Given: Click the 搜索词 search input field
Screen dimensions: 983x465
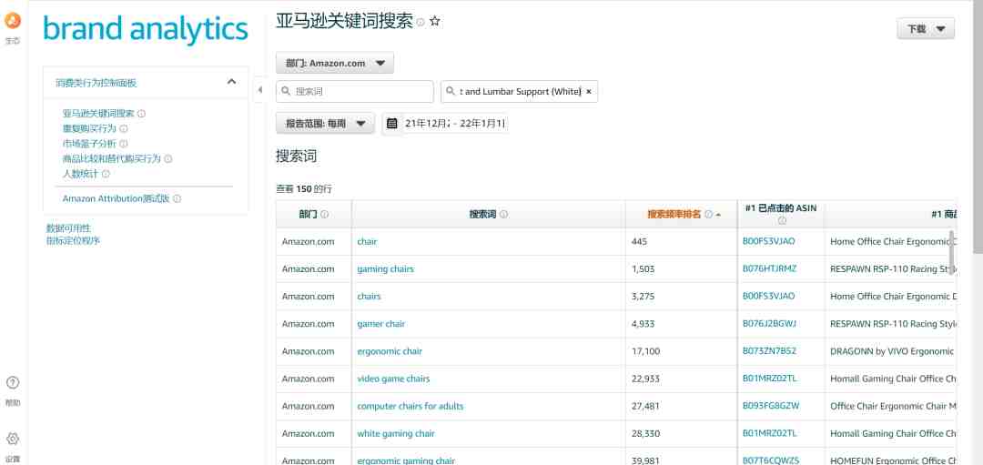Looking at the screenshot, I should pos(355,92).
